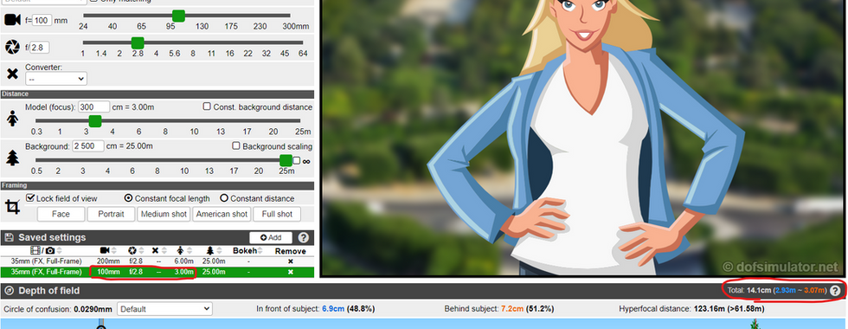Click the aperture slider handle at 2.8
The height and width of the screenshot is (329, 848).
(138, 42)
